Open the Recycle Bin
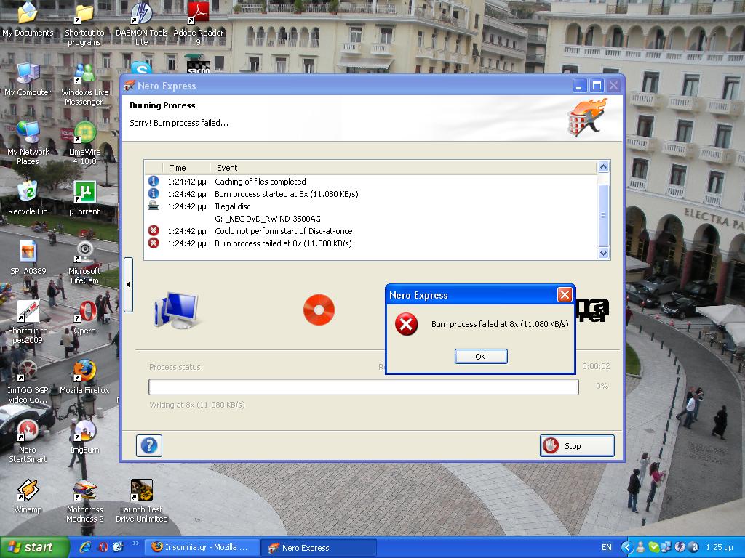 (x=28, y=198)
